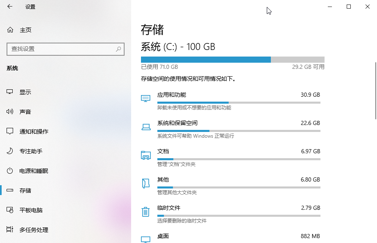Close the 设置 window

(x=368, y=7)
